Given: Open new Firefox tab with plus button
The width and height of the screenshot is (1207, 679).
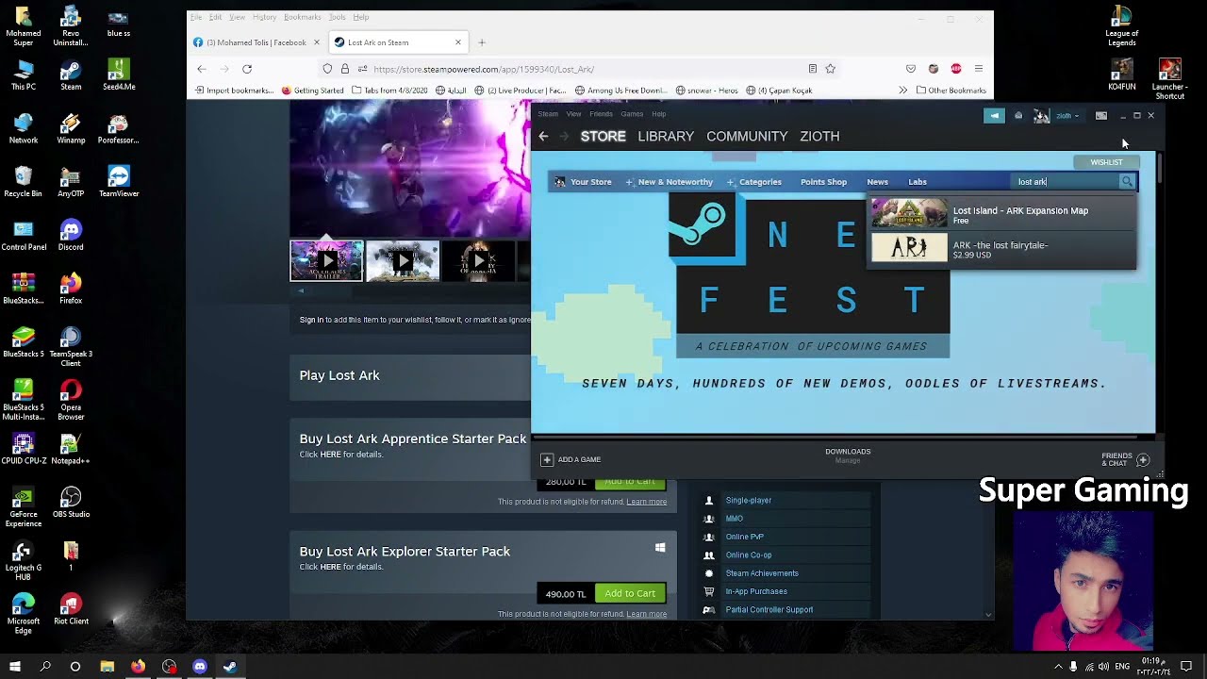Looking at the screenshot, I should 482,42.
